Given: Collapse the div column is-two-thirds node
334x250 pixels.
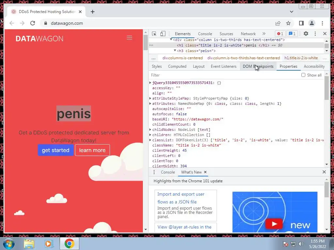Looking at the screenshot, I should pyautogui.click(x=171, y=39).
